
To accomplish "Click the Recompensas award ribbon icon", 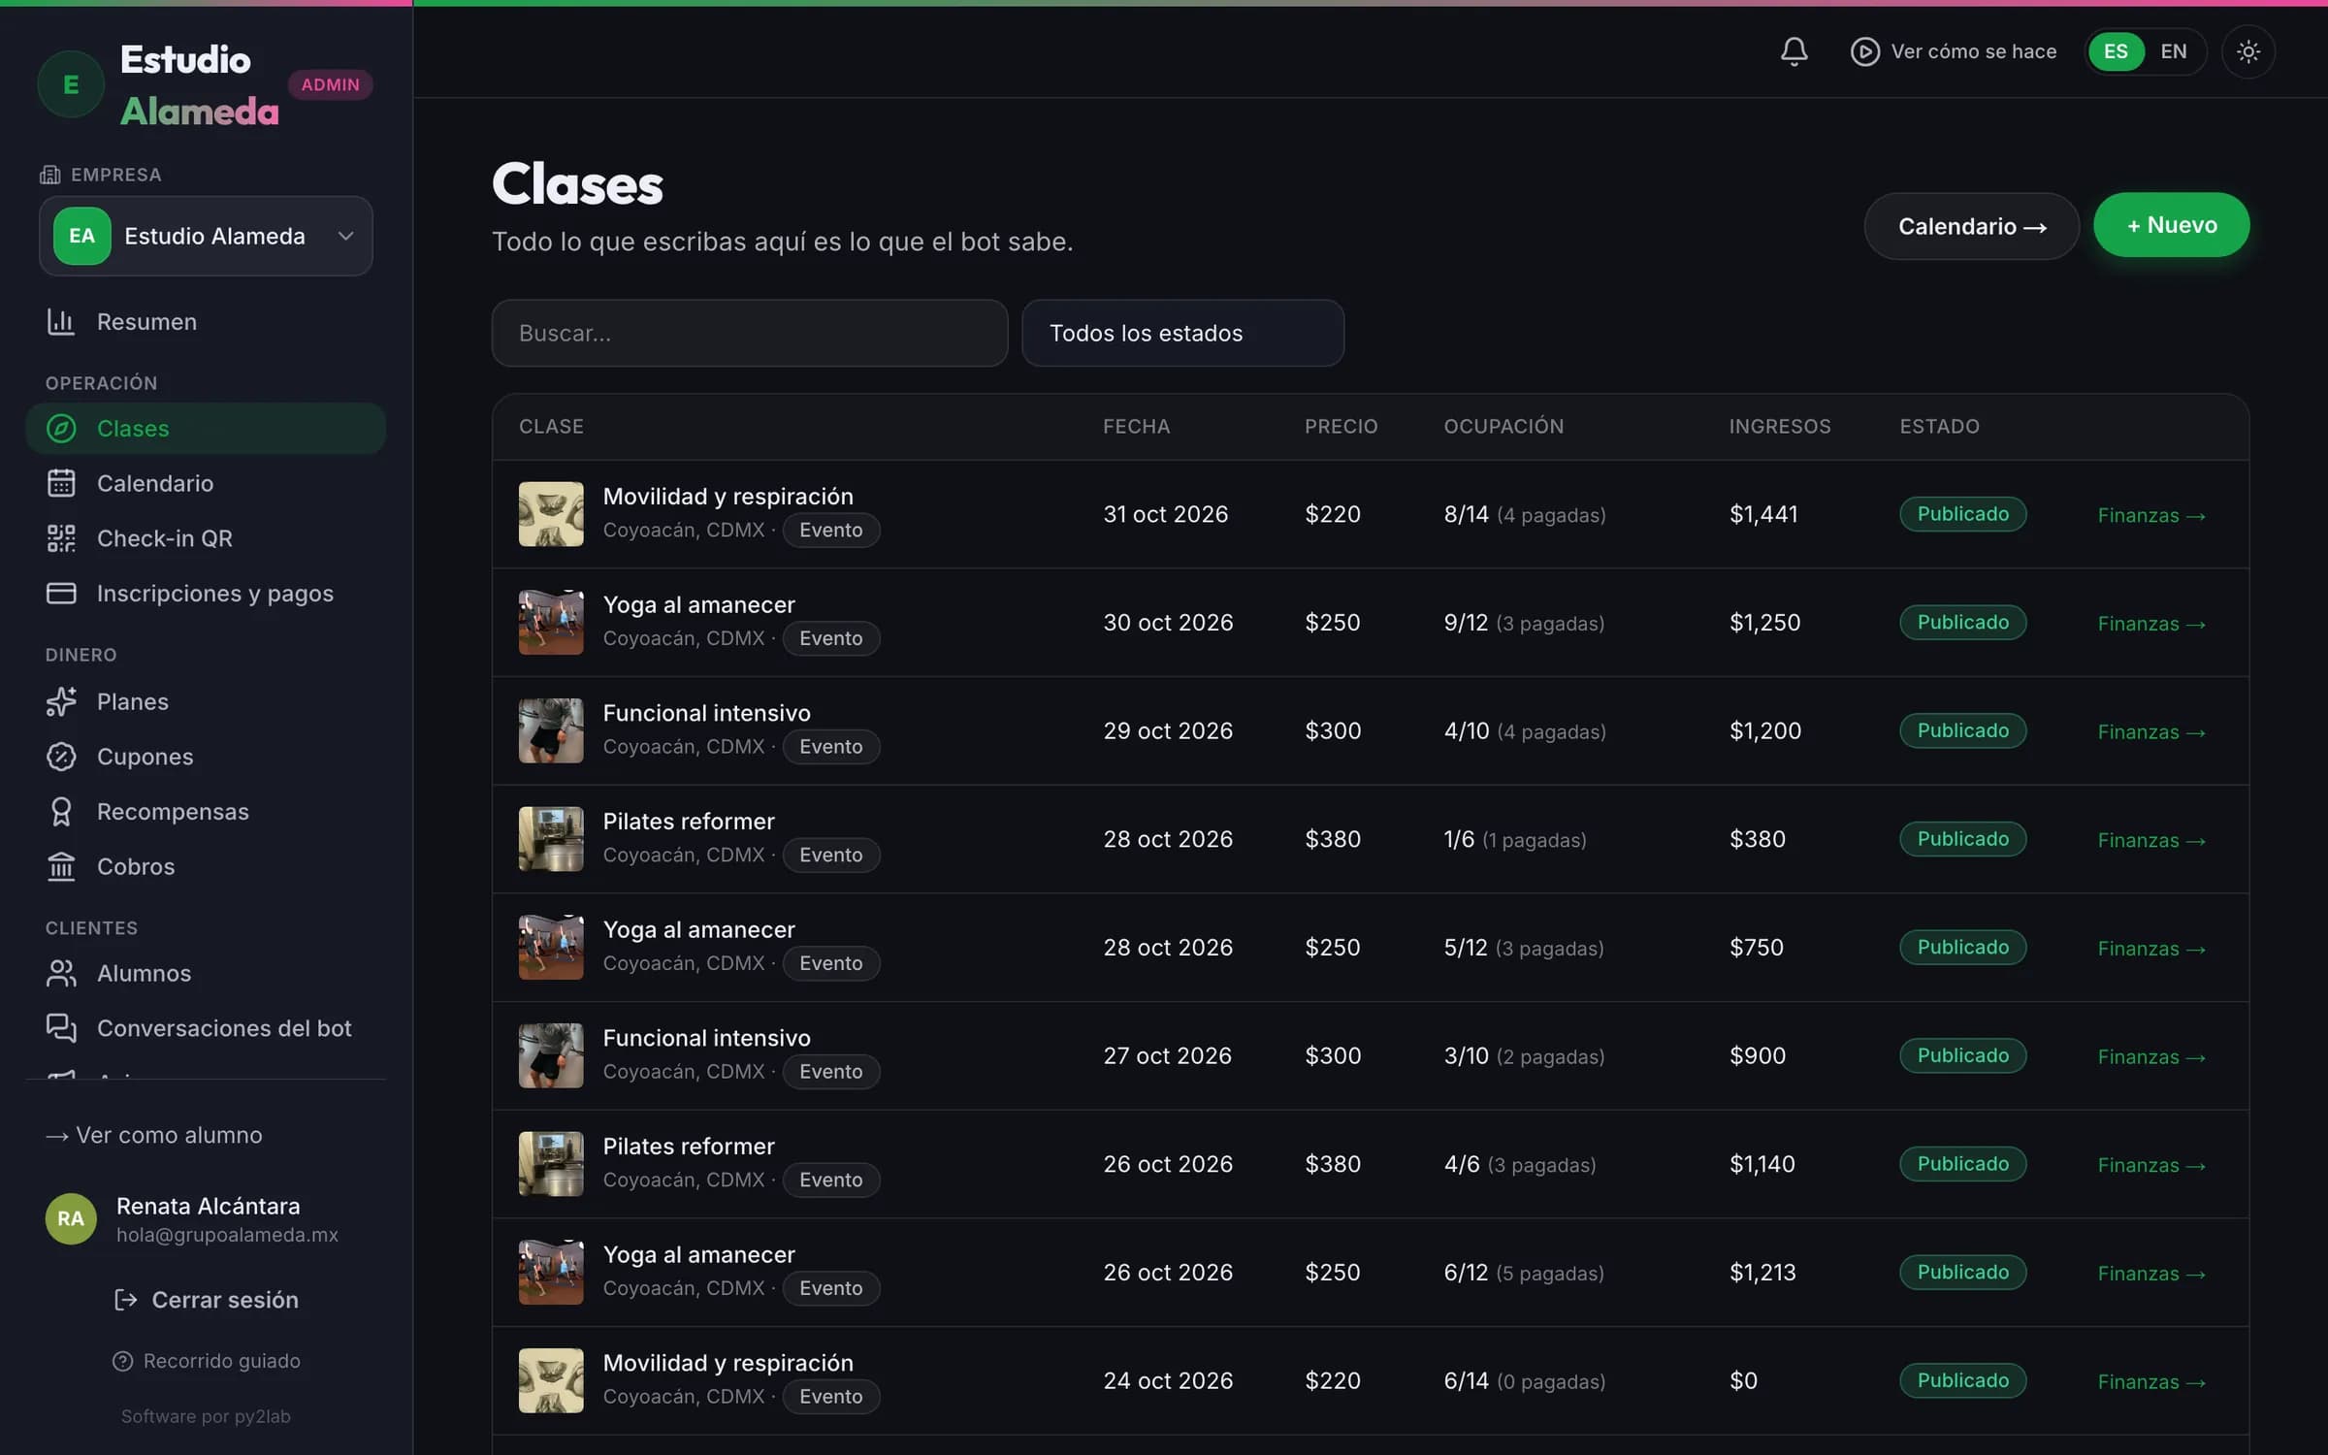I will point(61,812).
